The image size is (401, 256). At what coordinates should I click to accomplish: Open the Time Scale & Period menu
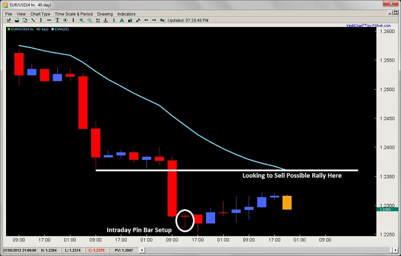pyautogui.click(x=74, y=14)
